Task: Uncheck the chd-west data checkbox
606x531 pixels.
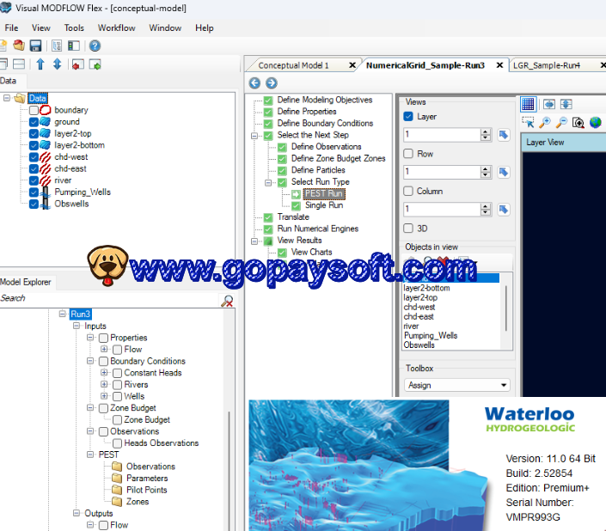Action: pyautogui.click(x=34, y=157)
